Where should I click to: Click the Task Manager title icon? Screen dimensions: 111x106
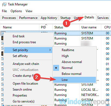(4, 5)
